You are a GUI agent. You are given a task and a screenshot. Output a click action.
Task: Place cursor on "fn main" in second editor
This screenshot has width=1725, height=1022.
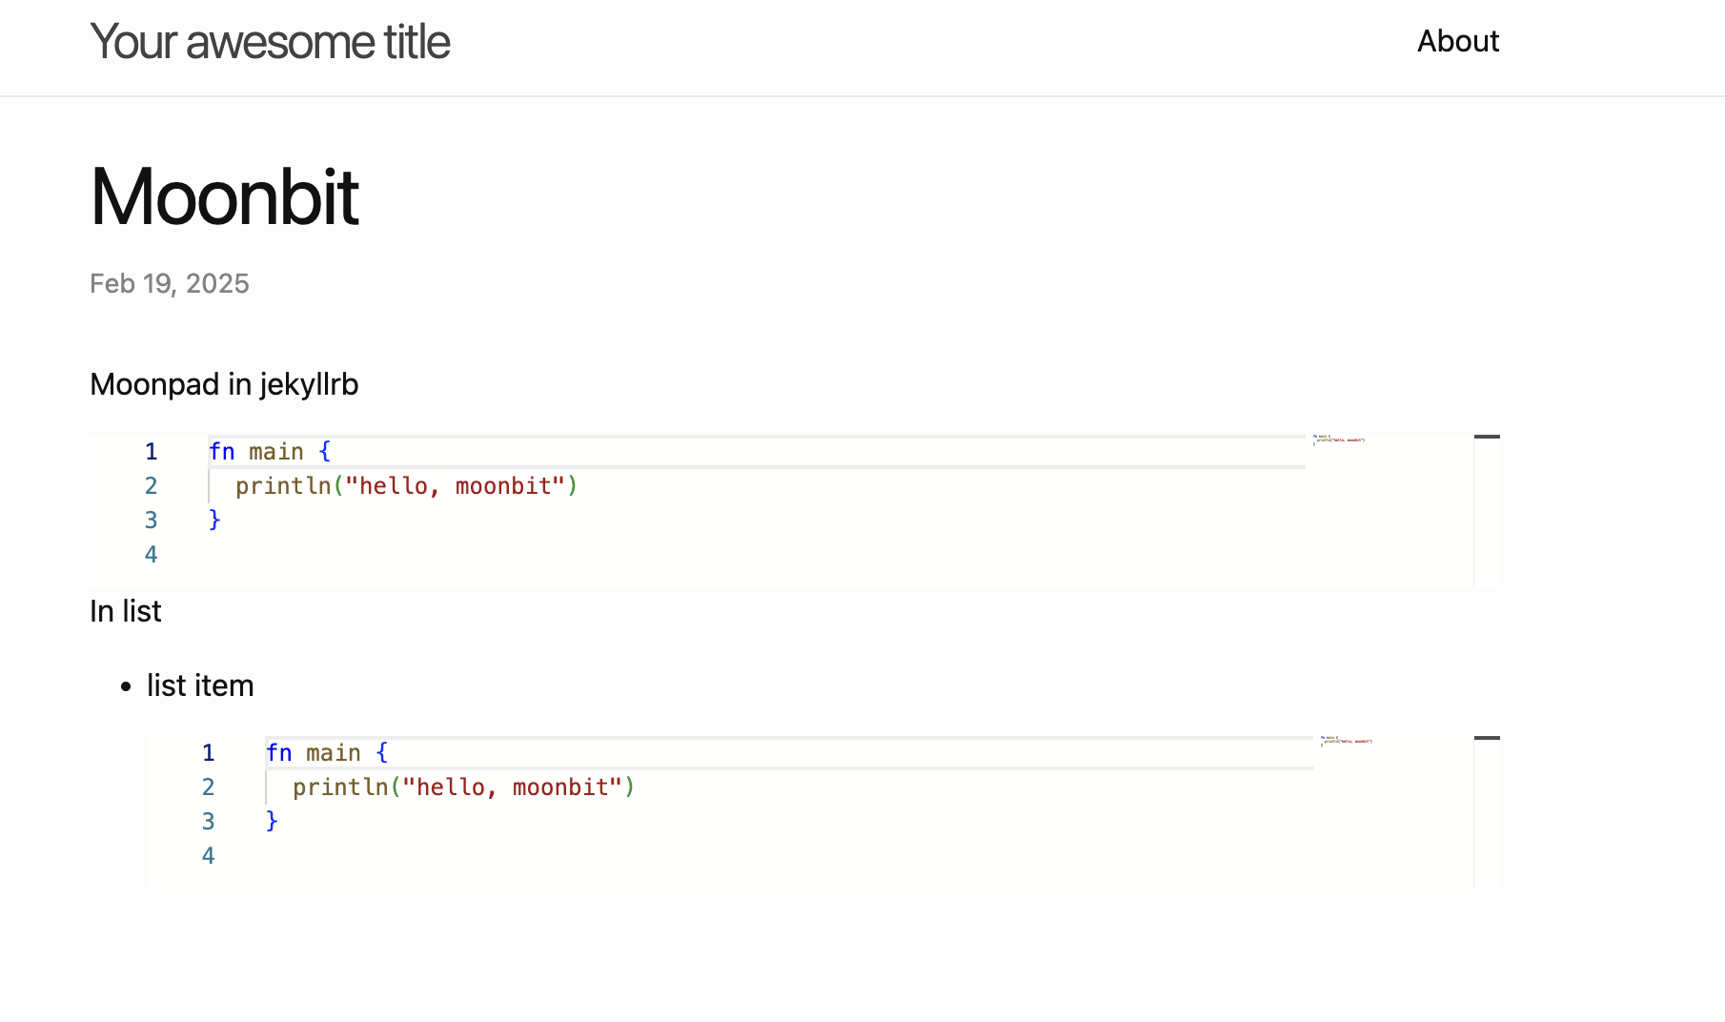(x=326, y=753)
